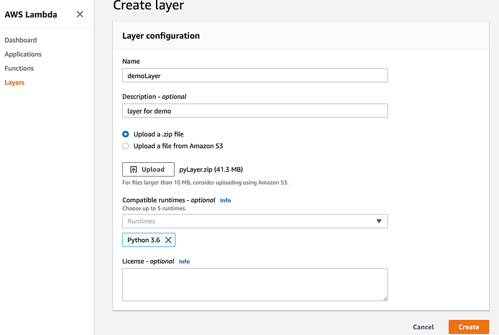This screenshot has width=499, height=335.
Task: Click into the License text area
Action: (255, 284)
